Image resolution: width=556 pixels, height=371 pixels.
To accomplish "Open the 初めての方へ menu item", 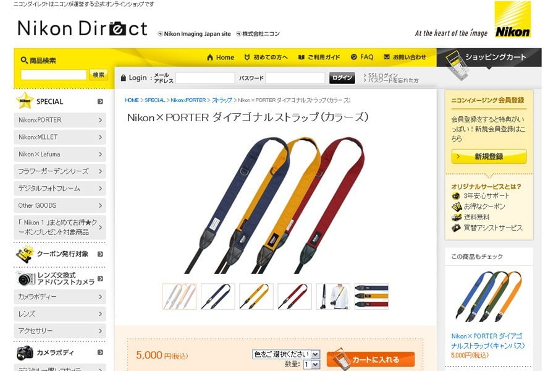I will 266,57.
